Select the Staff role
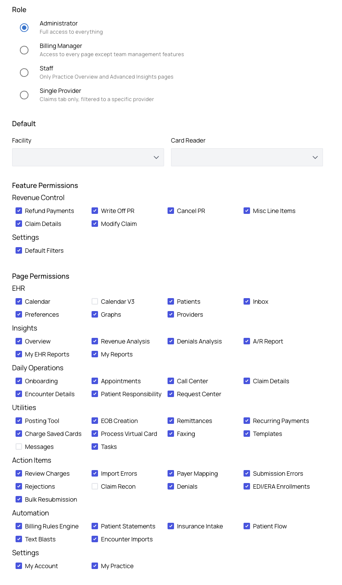Viewport: 342px width, 585px height. (x=24, y=73)
